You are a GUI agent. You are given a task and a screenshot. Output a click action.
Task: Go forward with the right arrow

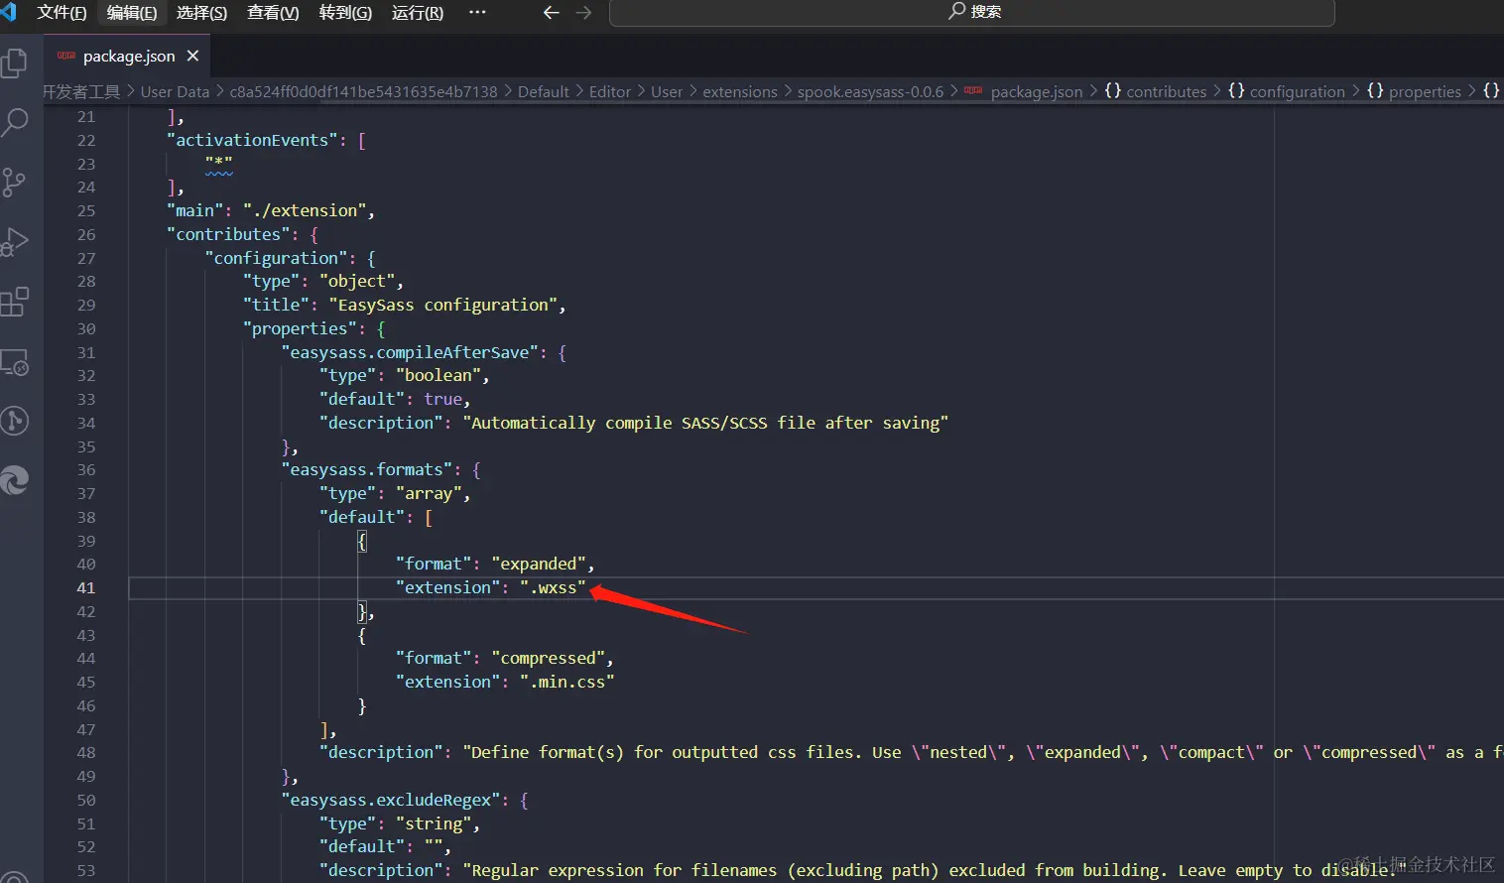583,13
